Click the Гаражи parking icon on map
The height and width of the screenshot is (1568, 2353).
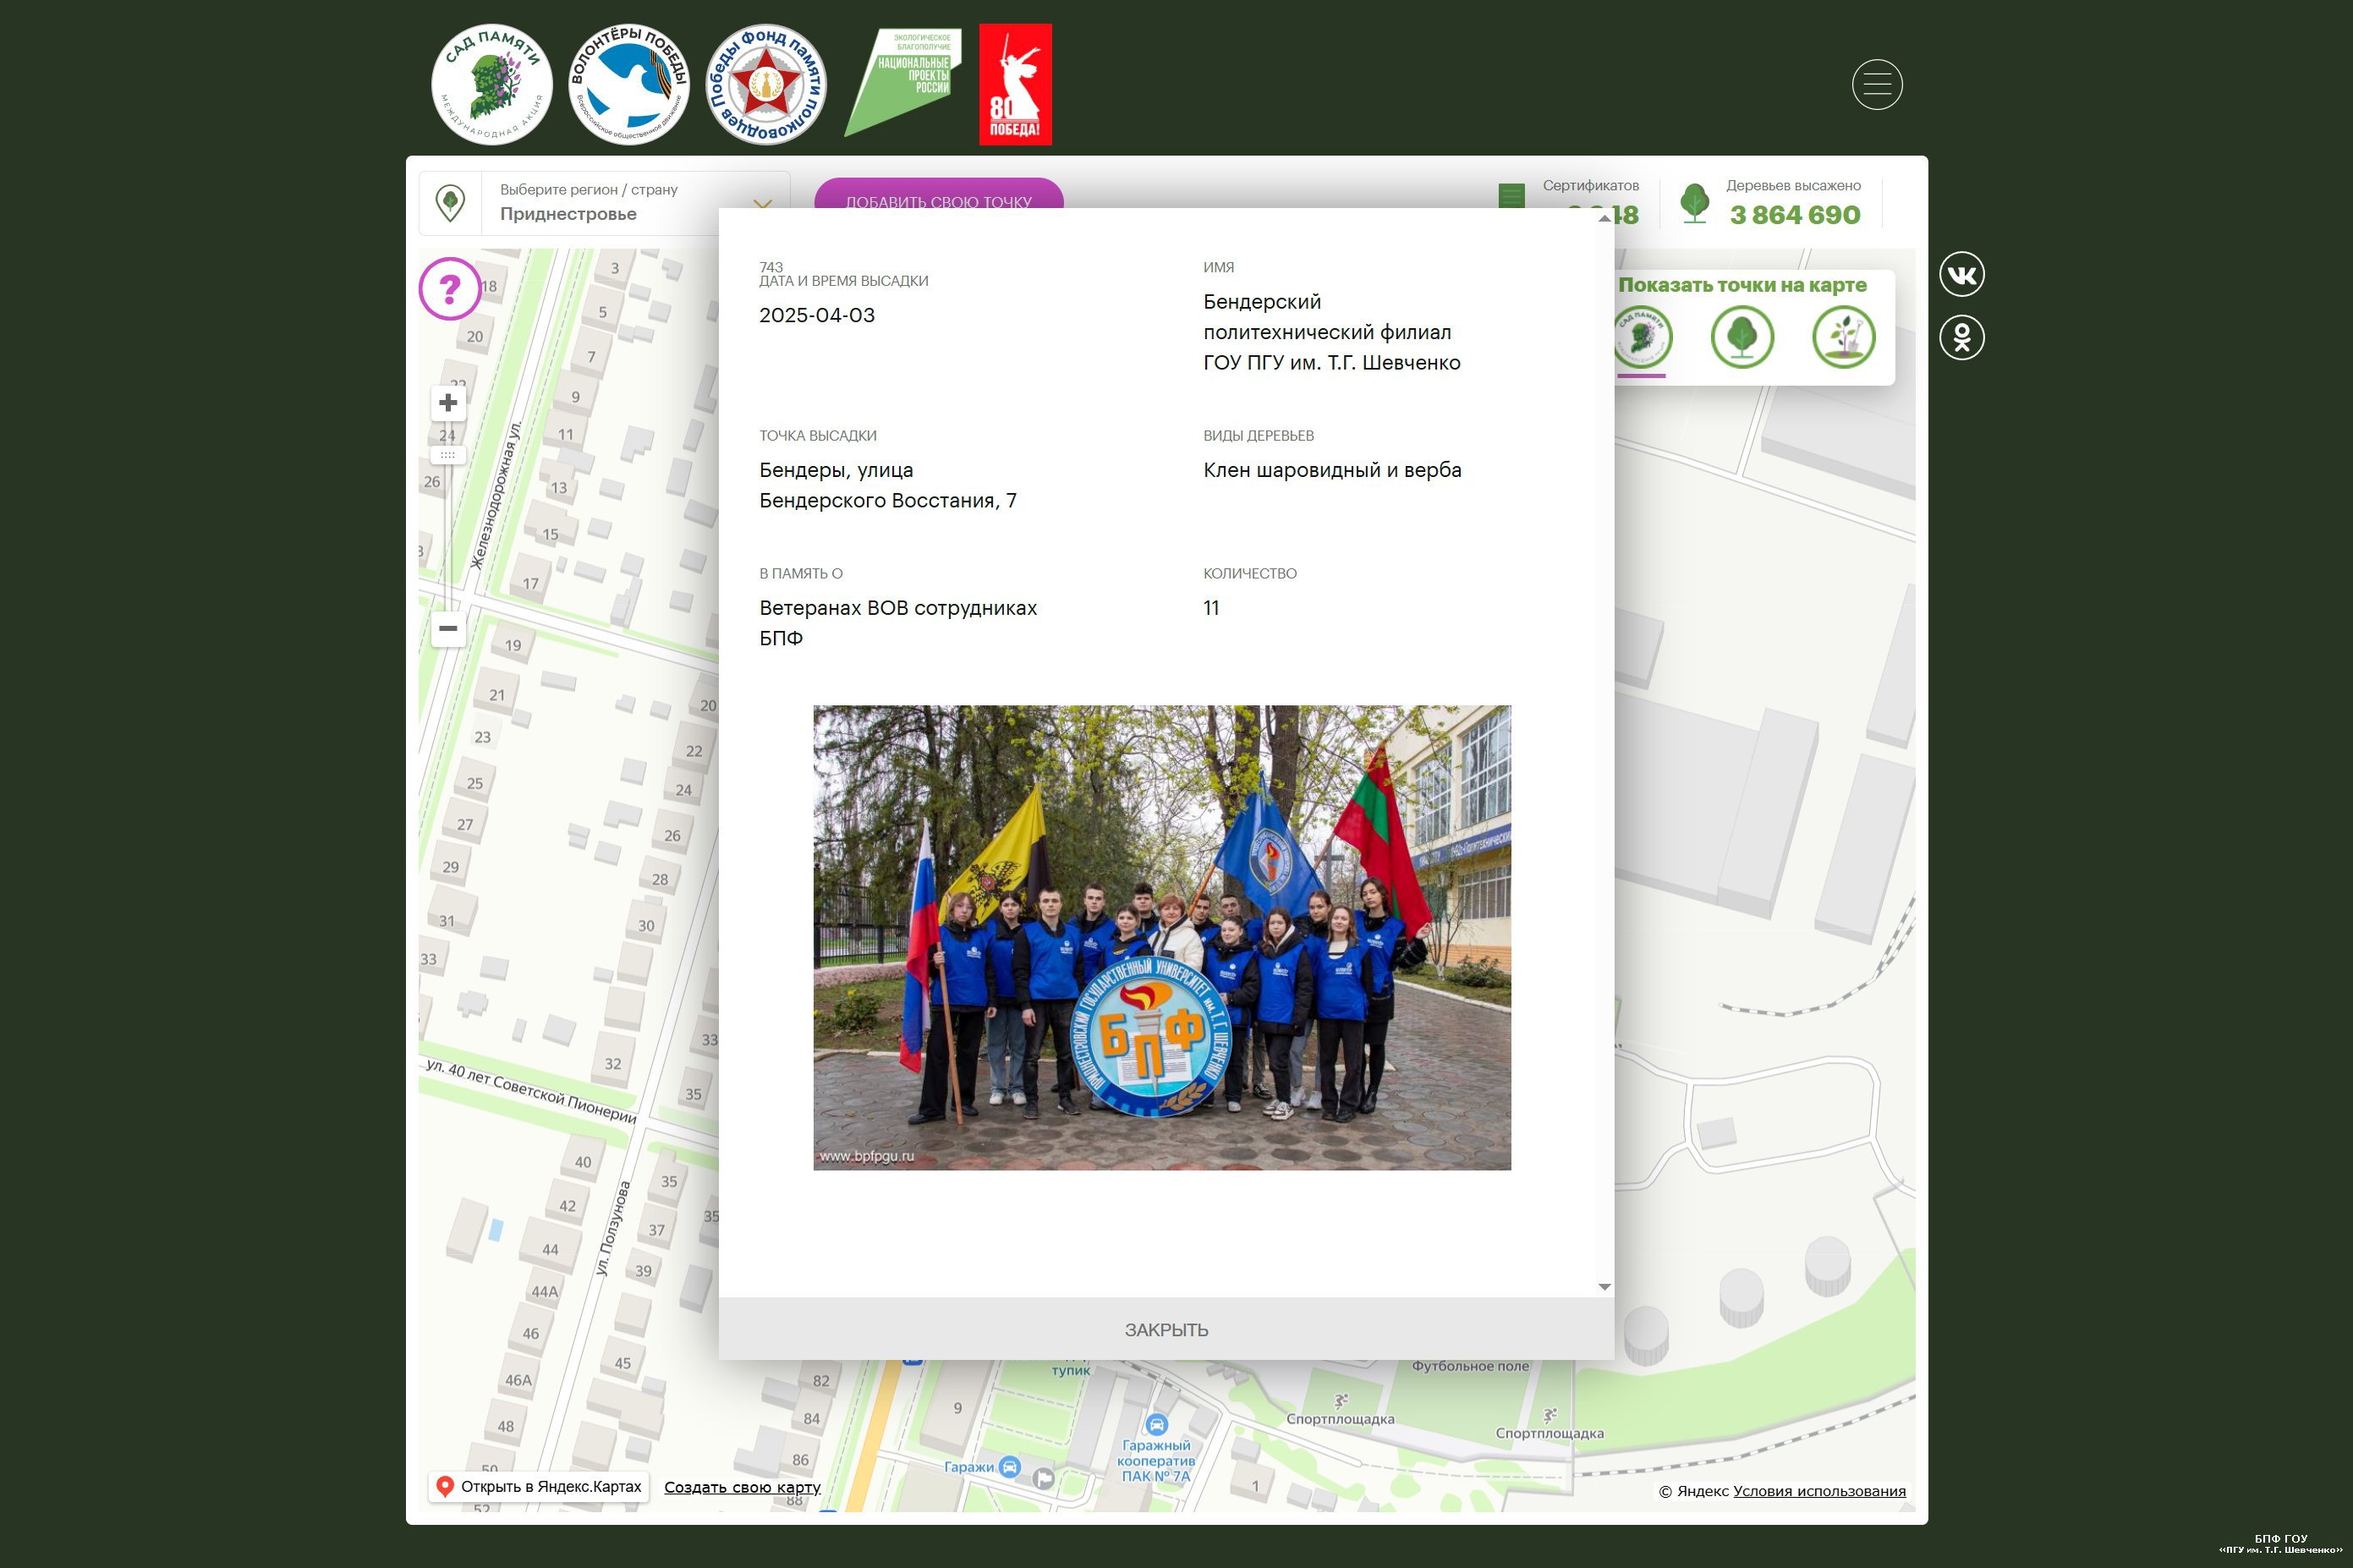1010,1467
